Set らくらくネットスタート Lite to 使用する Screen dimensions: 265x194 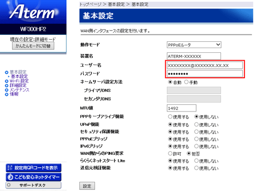[170, 161]
